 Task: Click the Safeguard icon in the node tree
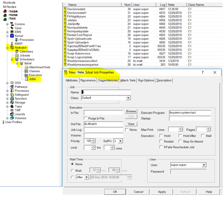pos(12,95)
